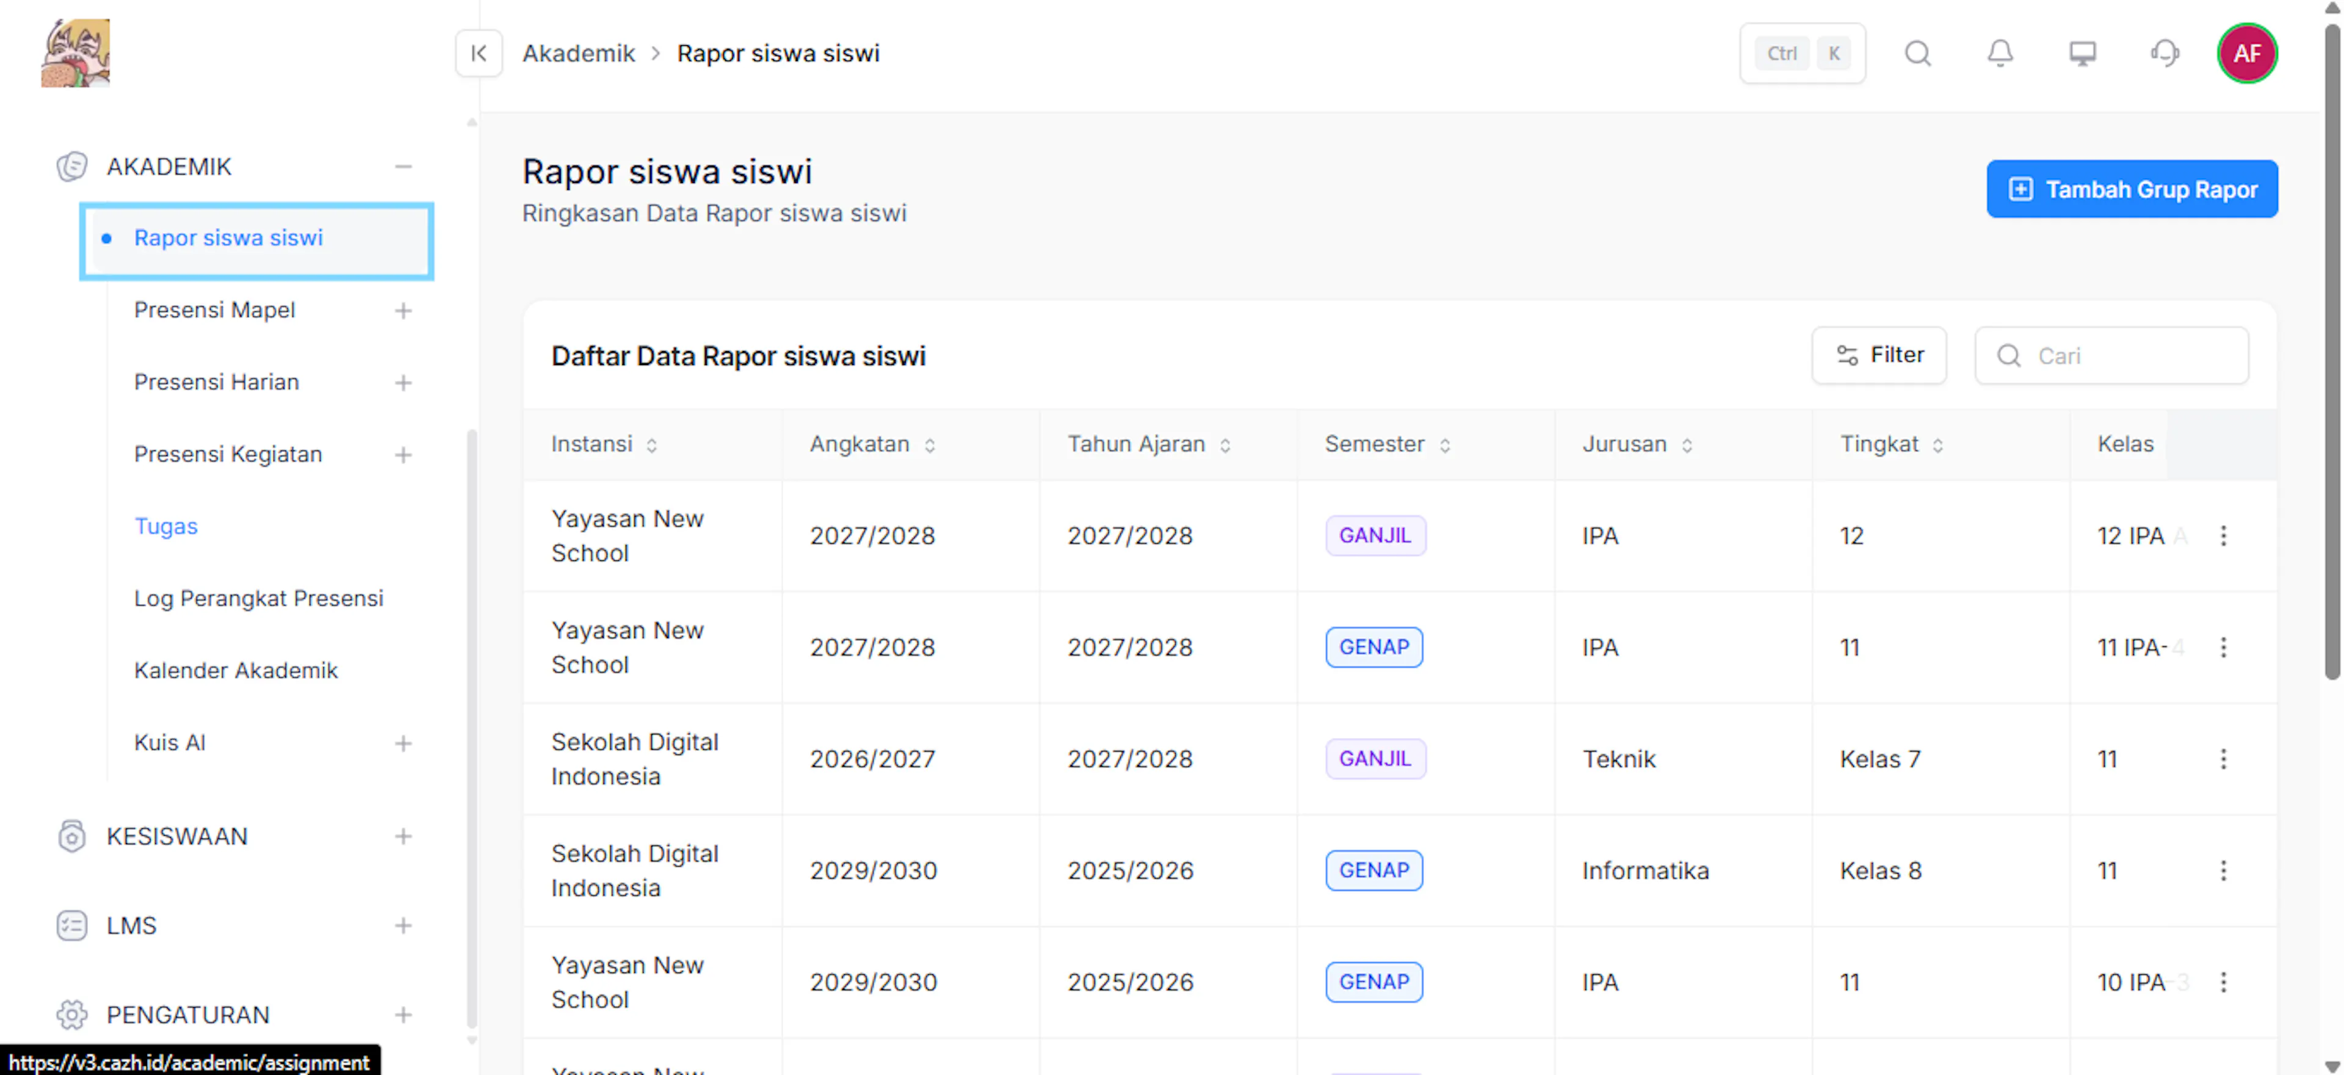Expand the LMS section
The width and height of the screenshot is (2344, 1075).
[x=403, y=925]
